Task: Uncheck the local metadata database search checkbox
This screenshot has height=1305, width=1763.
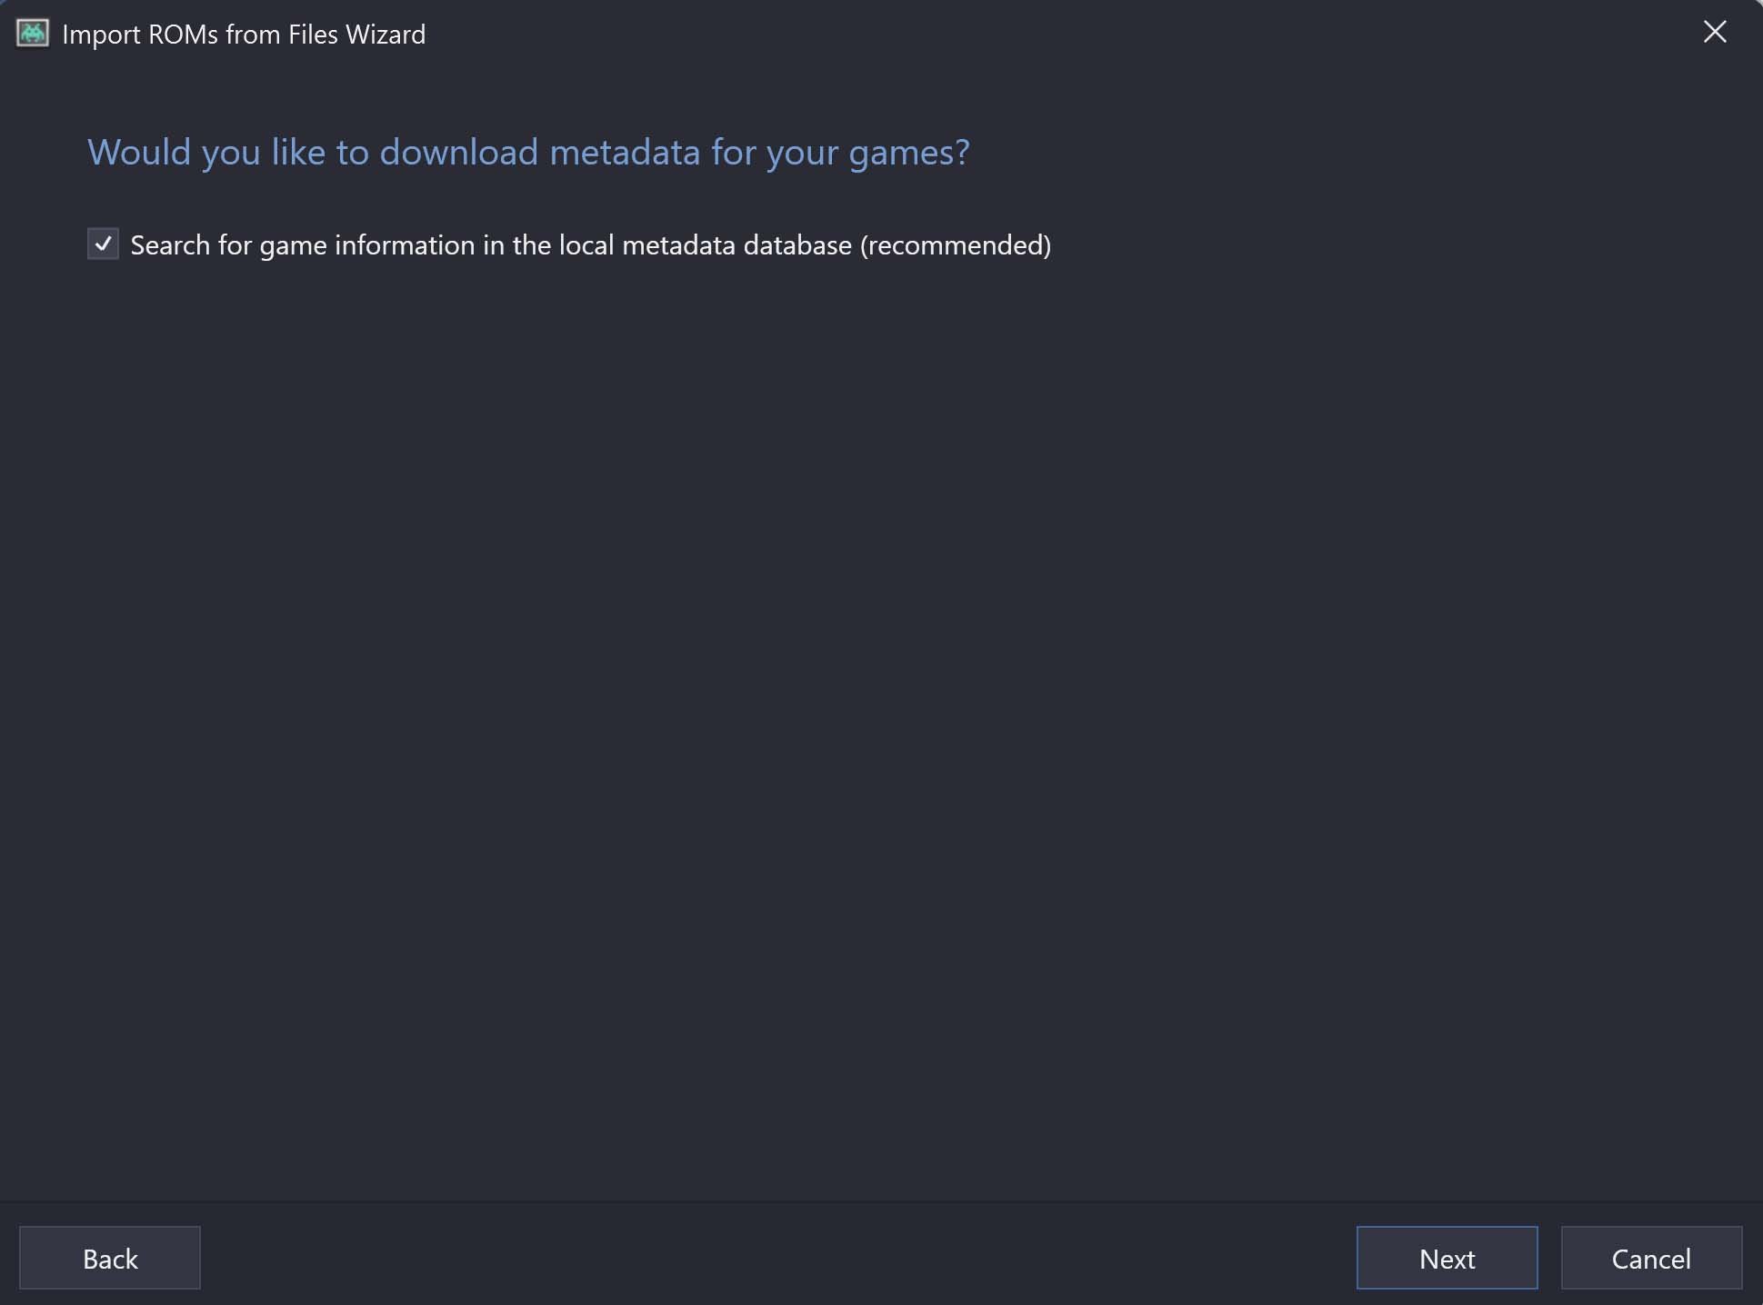Action: pyautogui.click(x=103, y=244)
